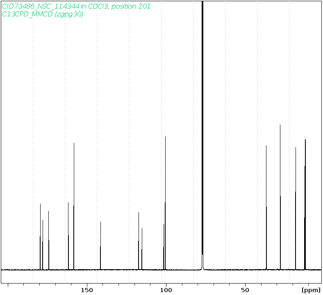Click the 50 ppm axis label
323x295 pixels.
pos(245,290)
